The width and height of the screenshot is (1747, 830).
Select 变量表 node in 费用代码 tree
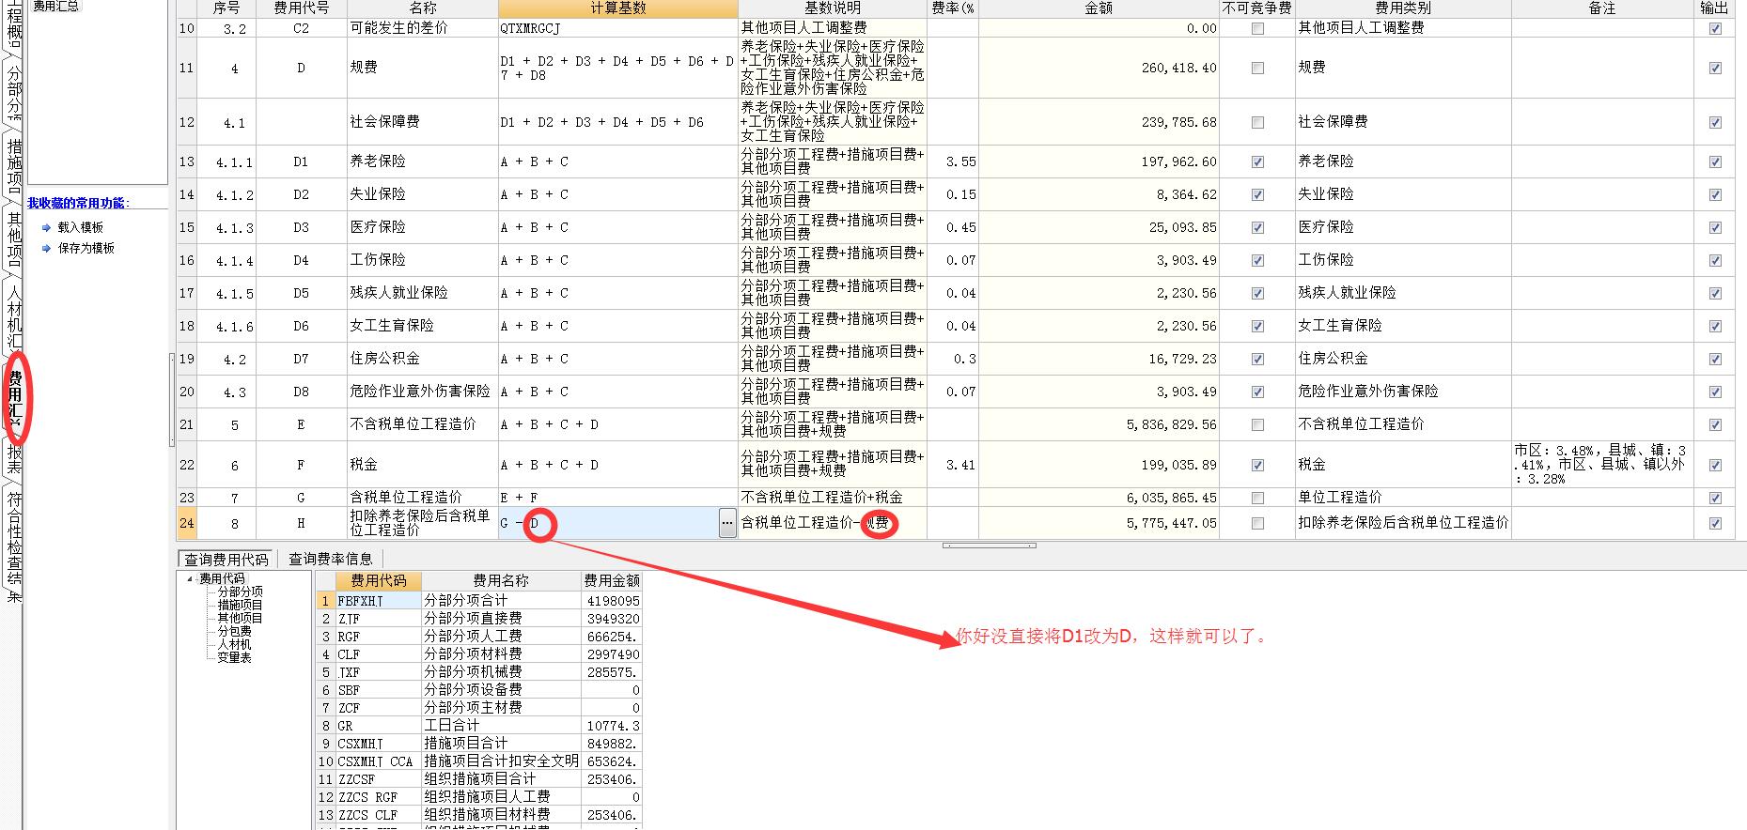[x=234, y=657]
